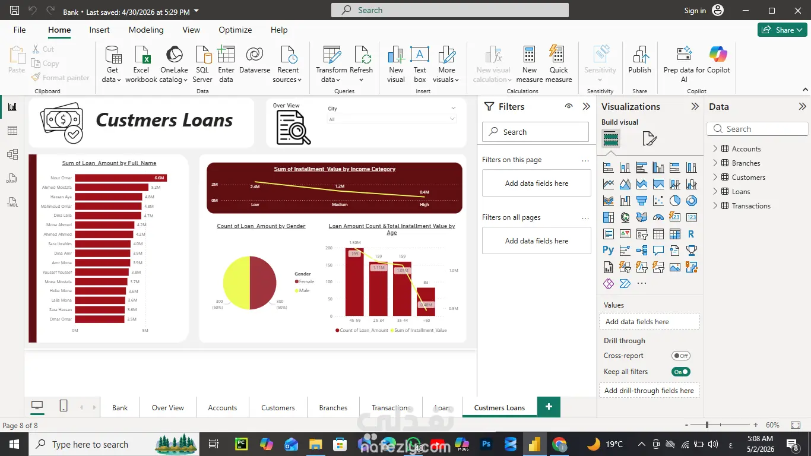Open the City slicer dropdown
Image resolution: width=811 pixels, height=456 pixels.
coord(392,119)
